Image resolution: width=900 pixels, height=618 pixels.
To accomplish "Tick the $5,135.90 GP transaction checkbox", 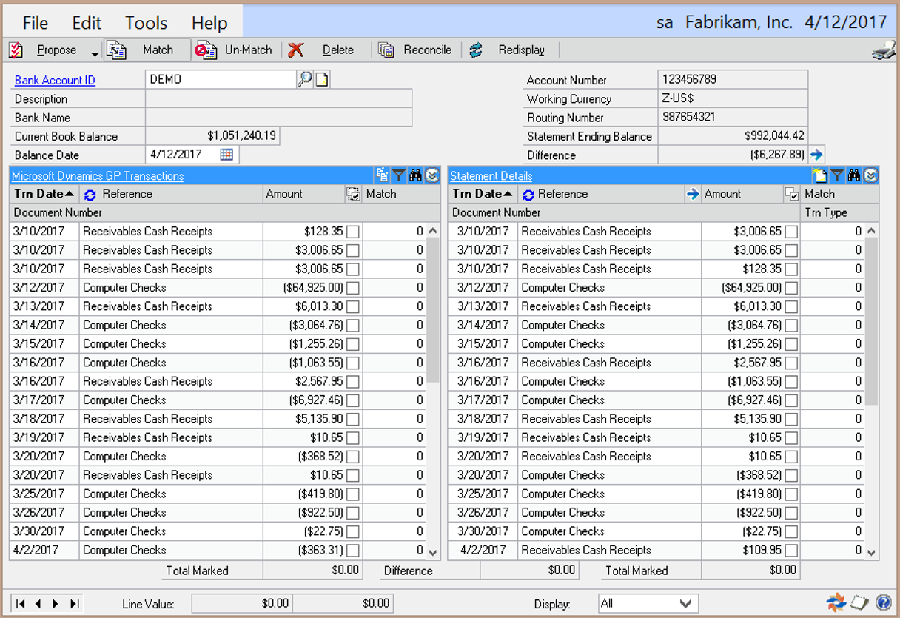I will (x=353, y=419).
